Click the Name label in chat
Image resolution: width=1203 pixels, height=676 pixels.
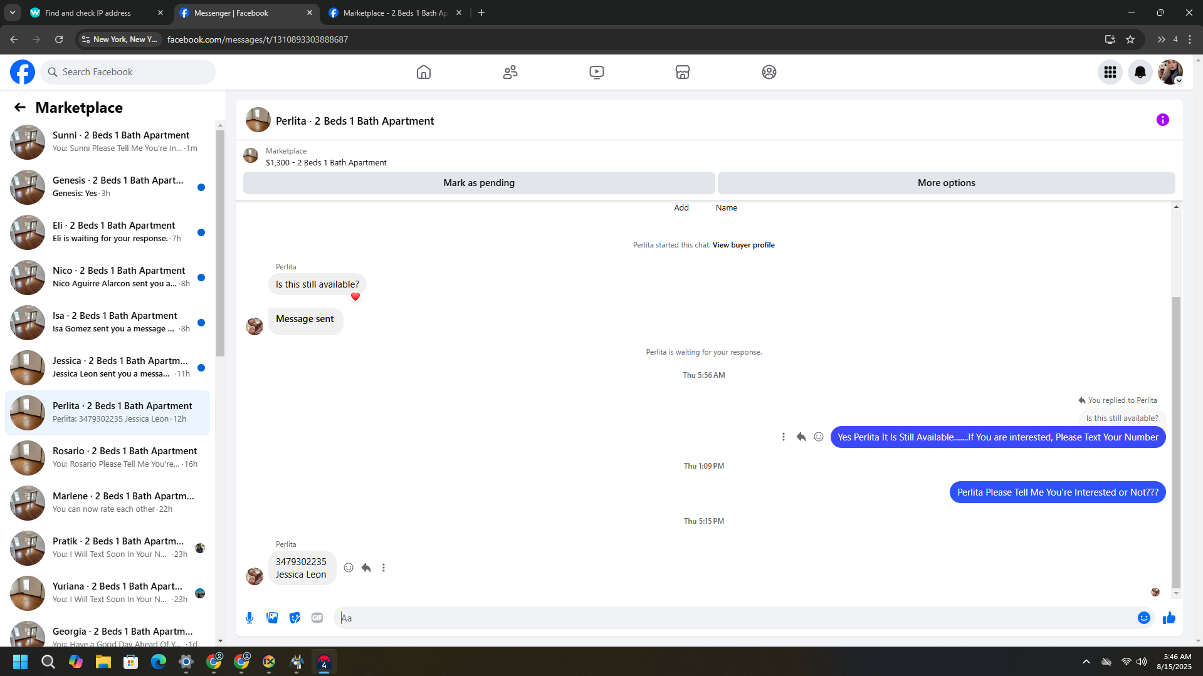tap(727, 208)
